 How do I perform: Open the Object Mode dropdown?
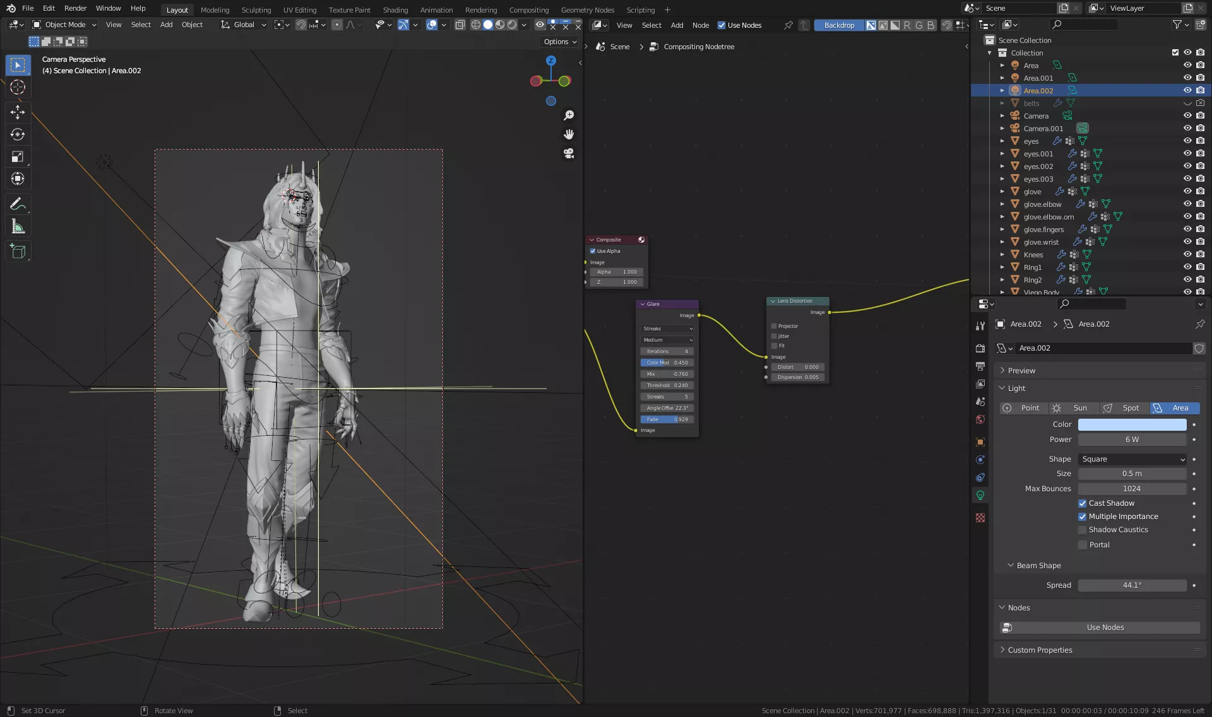pyautogui.click(x=64, y=25)
